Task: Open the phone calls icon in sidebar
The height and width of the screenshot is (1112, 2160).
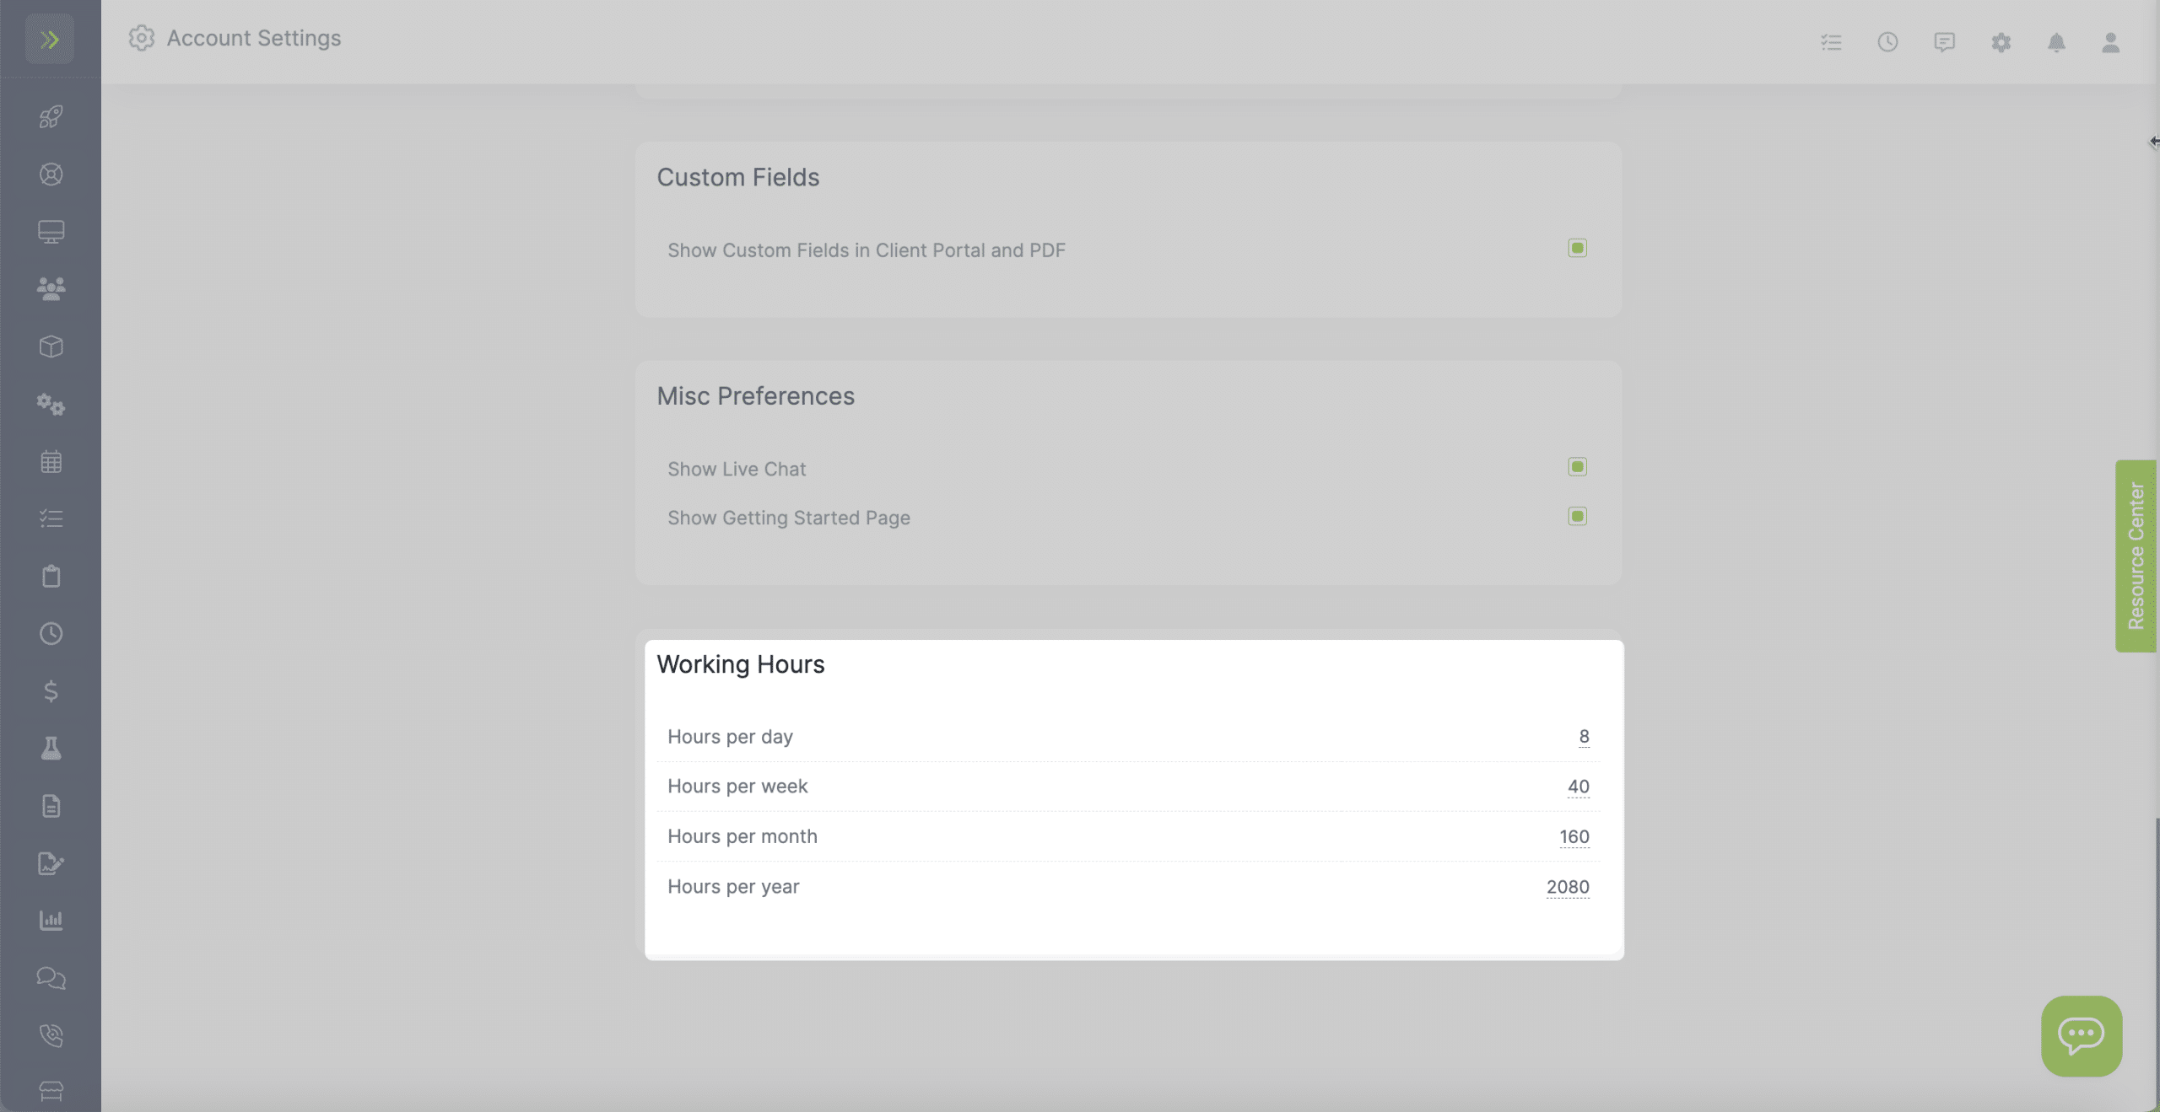Action: 51,1035
